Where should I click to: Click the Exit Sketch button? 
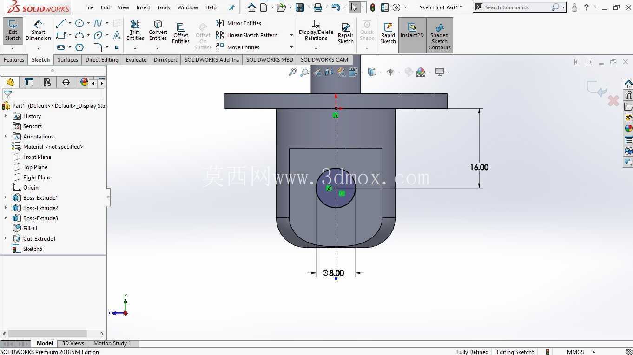tap(13, 30)
